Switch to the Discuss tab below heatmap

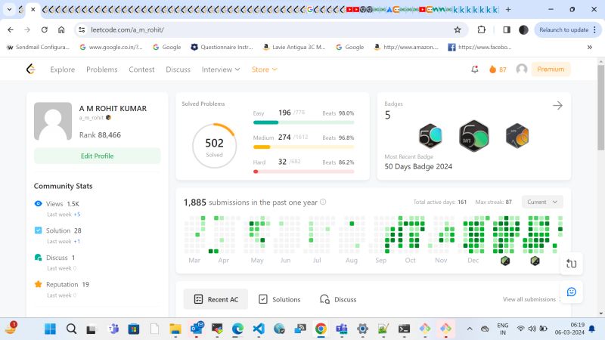tap(338, 299)
